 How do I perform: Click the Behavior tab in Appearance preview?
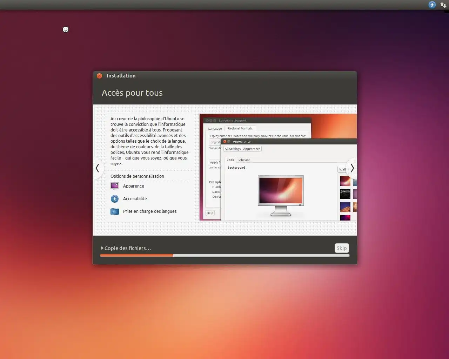(x=244, y=160)
